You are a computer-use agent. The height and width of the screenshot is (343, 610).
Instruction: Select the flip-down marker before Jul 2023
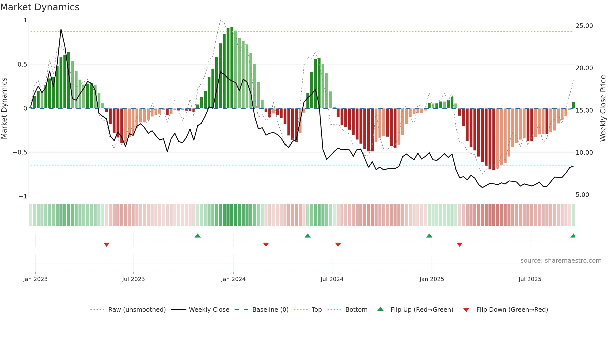106,244
